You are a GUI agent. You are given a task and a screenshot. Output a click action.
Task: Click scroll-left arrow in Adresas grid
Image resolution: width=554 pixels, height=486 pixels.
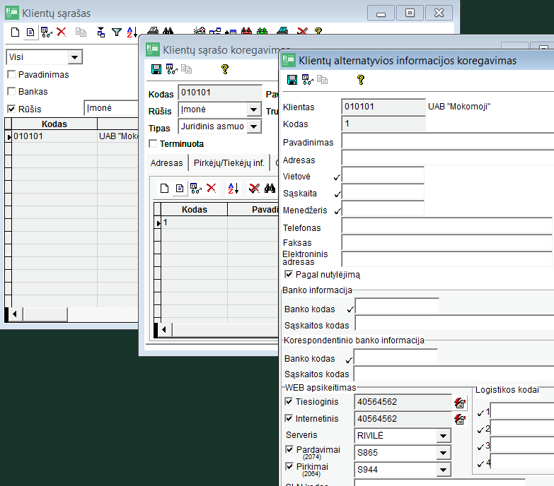tap(164, 330)
